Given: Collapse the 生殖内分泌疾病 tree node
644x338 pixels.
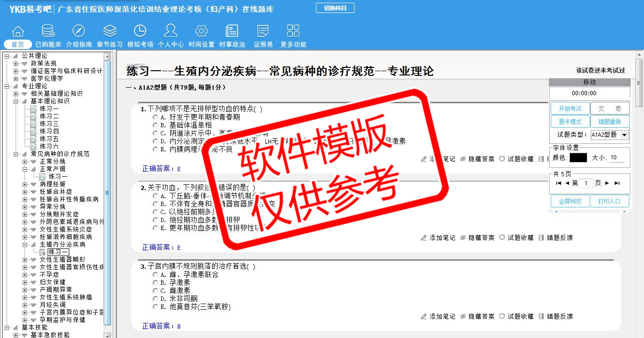Looking at the screenshot, I should pos(25,244).
